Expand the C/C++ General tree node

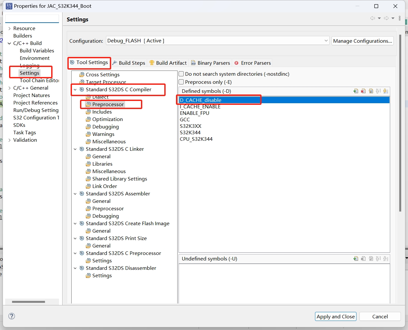click(9, 88)
